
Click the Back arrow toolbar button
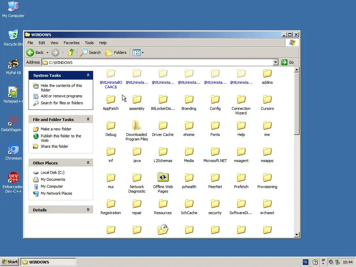point(34,52)
